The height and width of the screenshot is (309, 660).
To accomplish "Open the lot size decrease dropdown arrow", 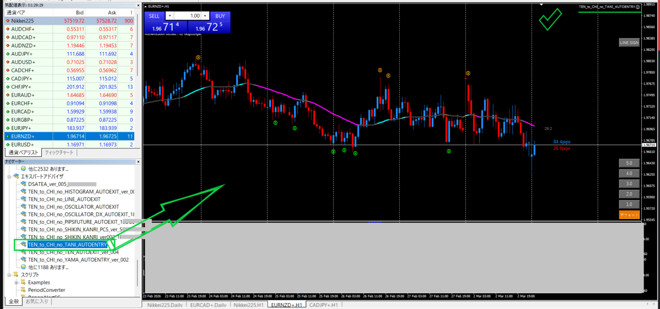I will point(170,16).
